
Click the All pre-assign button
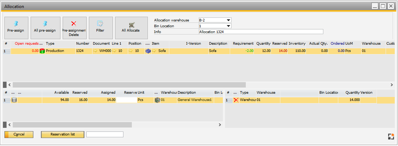click(45, 28)
